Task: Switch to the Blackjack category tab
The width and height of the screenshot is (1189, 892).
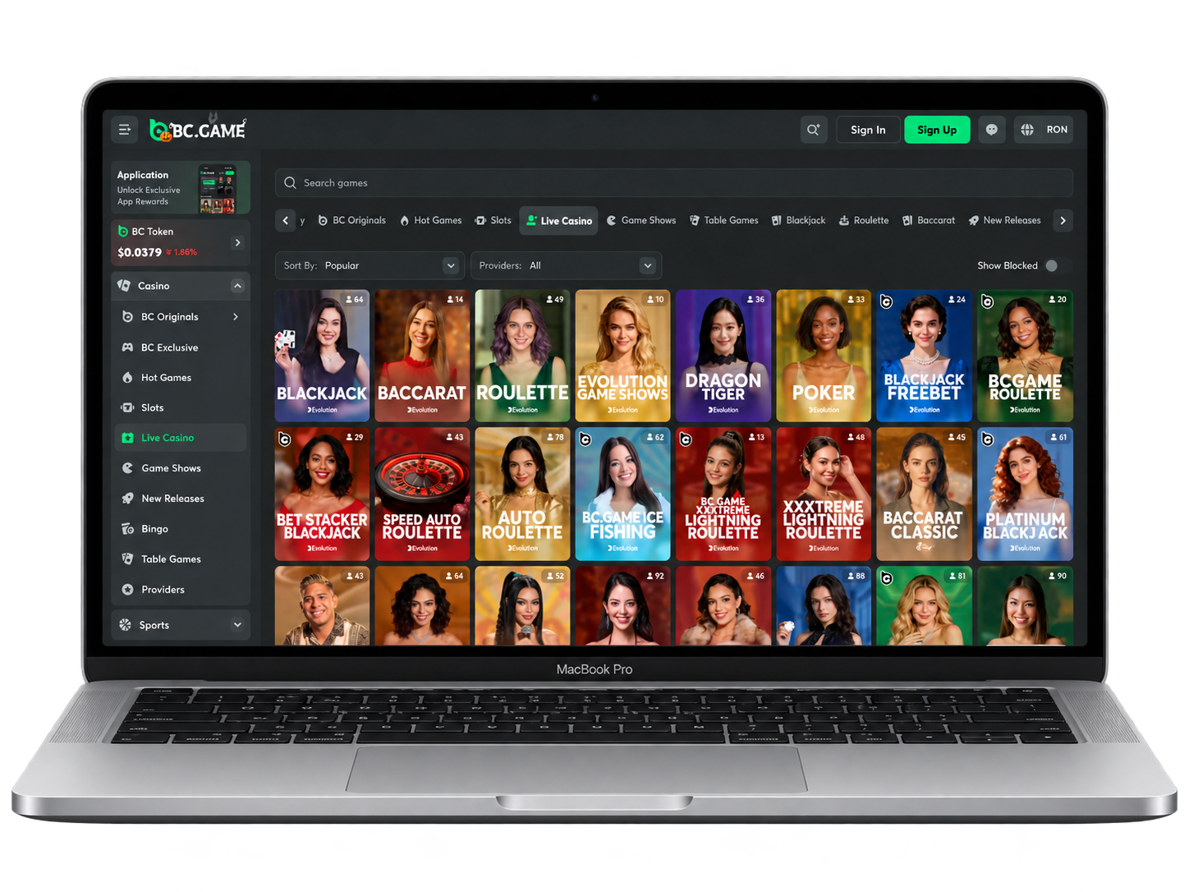Action: point(799,220)
